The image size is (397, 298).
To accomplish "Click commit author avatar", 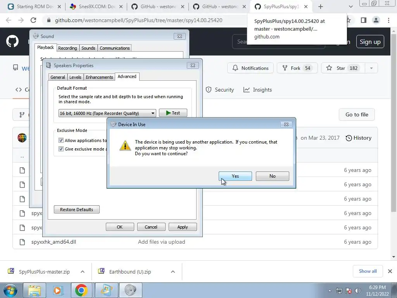I will pos(22,138).
